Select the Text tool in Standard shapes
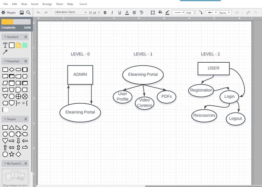Screen dimensions: 262x187 (5, 45)
